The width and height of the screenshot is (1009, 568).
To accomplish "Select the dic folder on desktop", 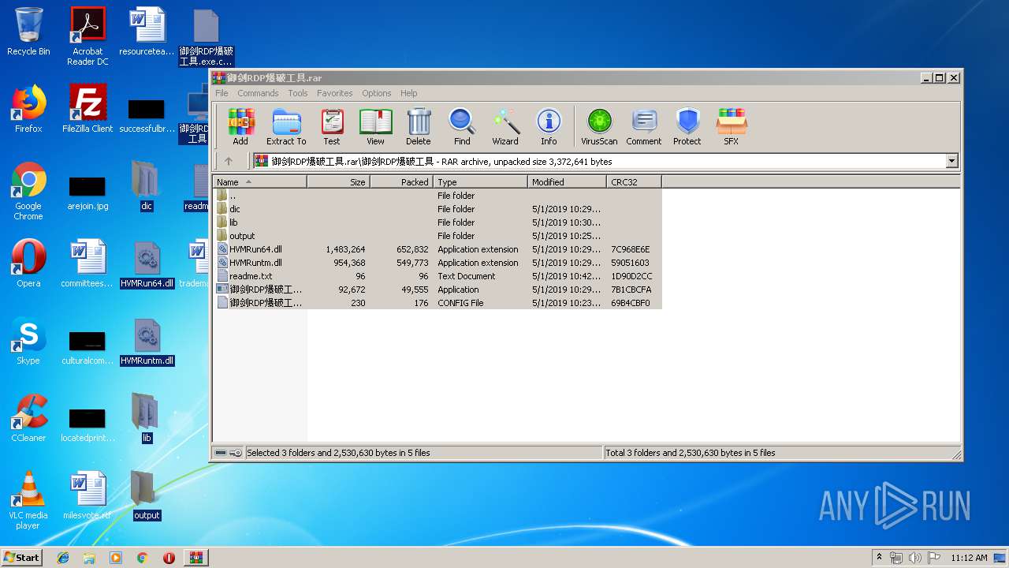I will pyautogui.click(x=147, y=186).
